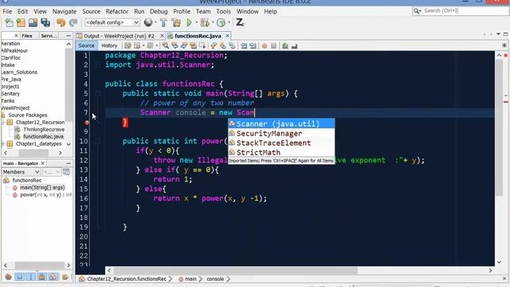Click the Build Project hammer icon

pos(163,22)
